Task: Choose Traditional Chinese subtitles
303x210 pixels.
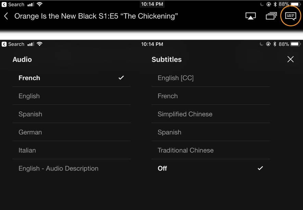Action: coord(186,150)
